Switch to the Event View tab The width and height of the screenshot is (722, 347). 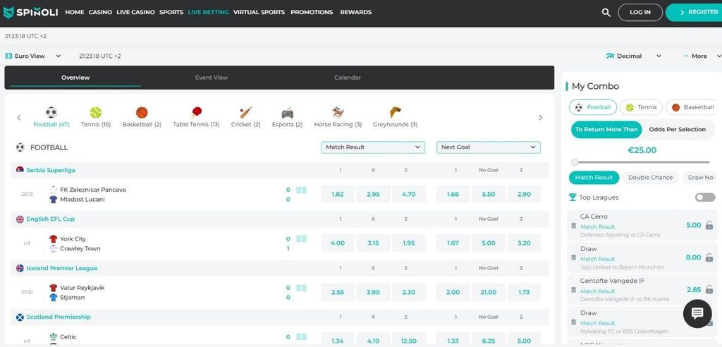click(x=212, y=78)
